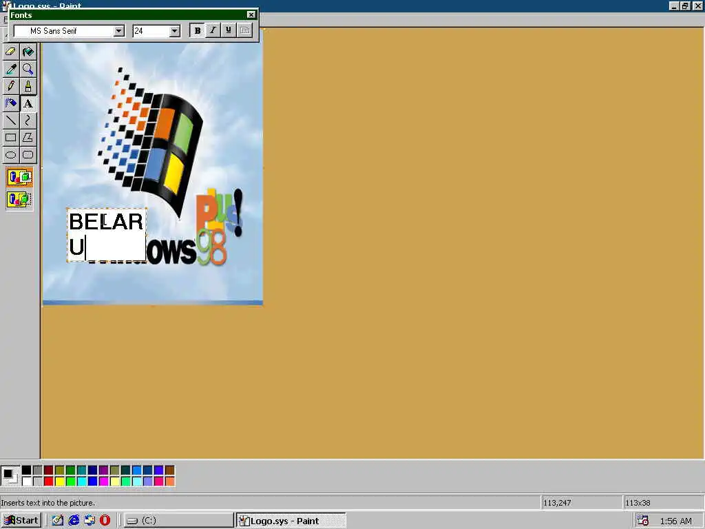The height and width of the screenshot is (529, 705).
Task: Select the Polygon tool
Action: (28, 138)
